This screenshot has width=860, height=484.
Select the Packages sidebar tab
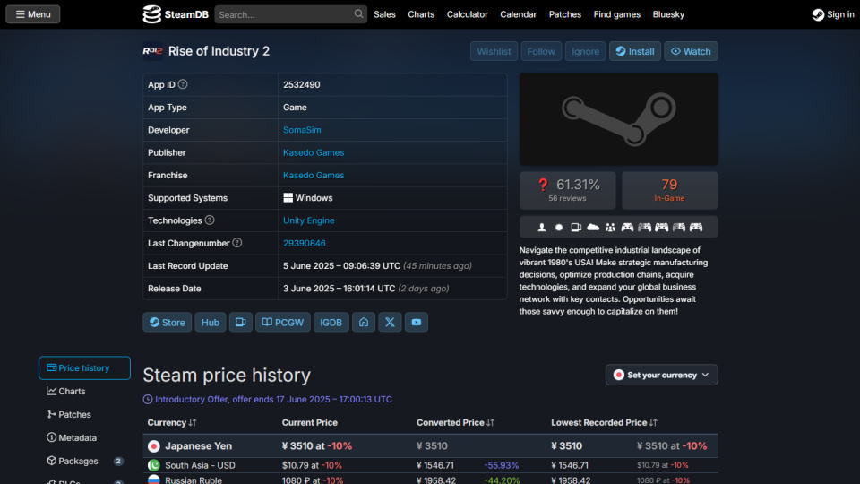tap(84, 461)
